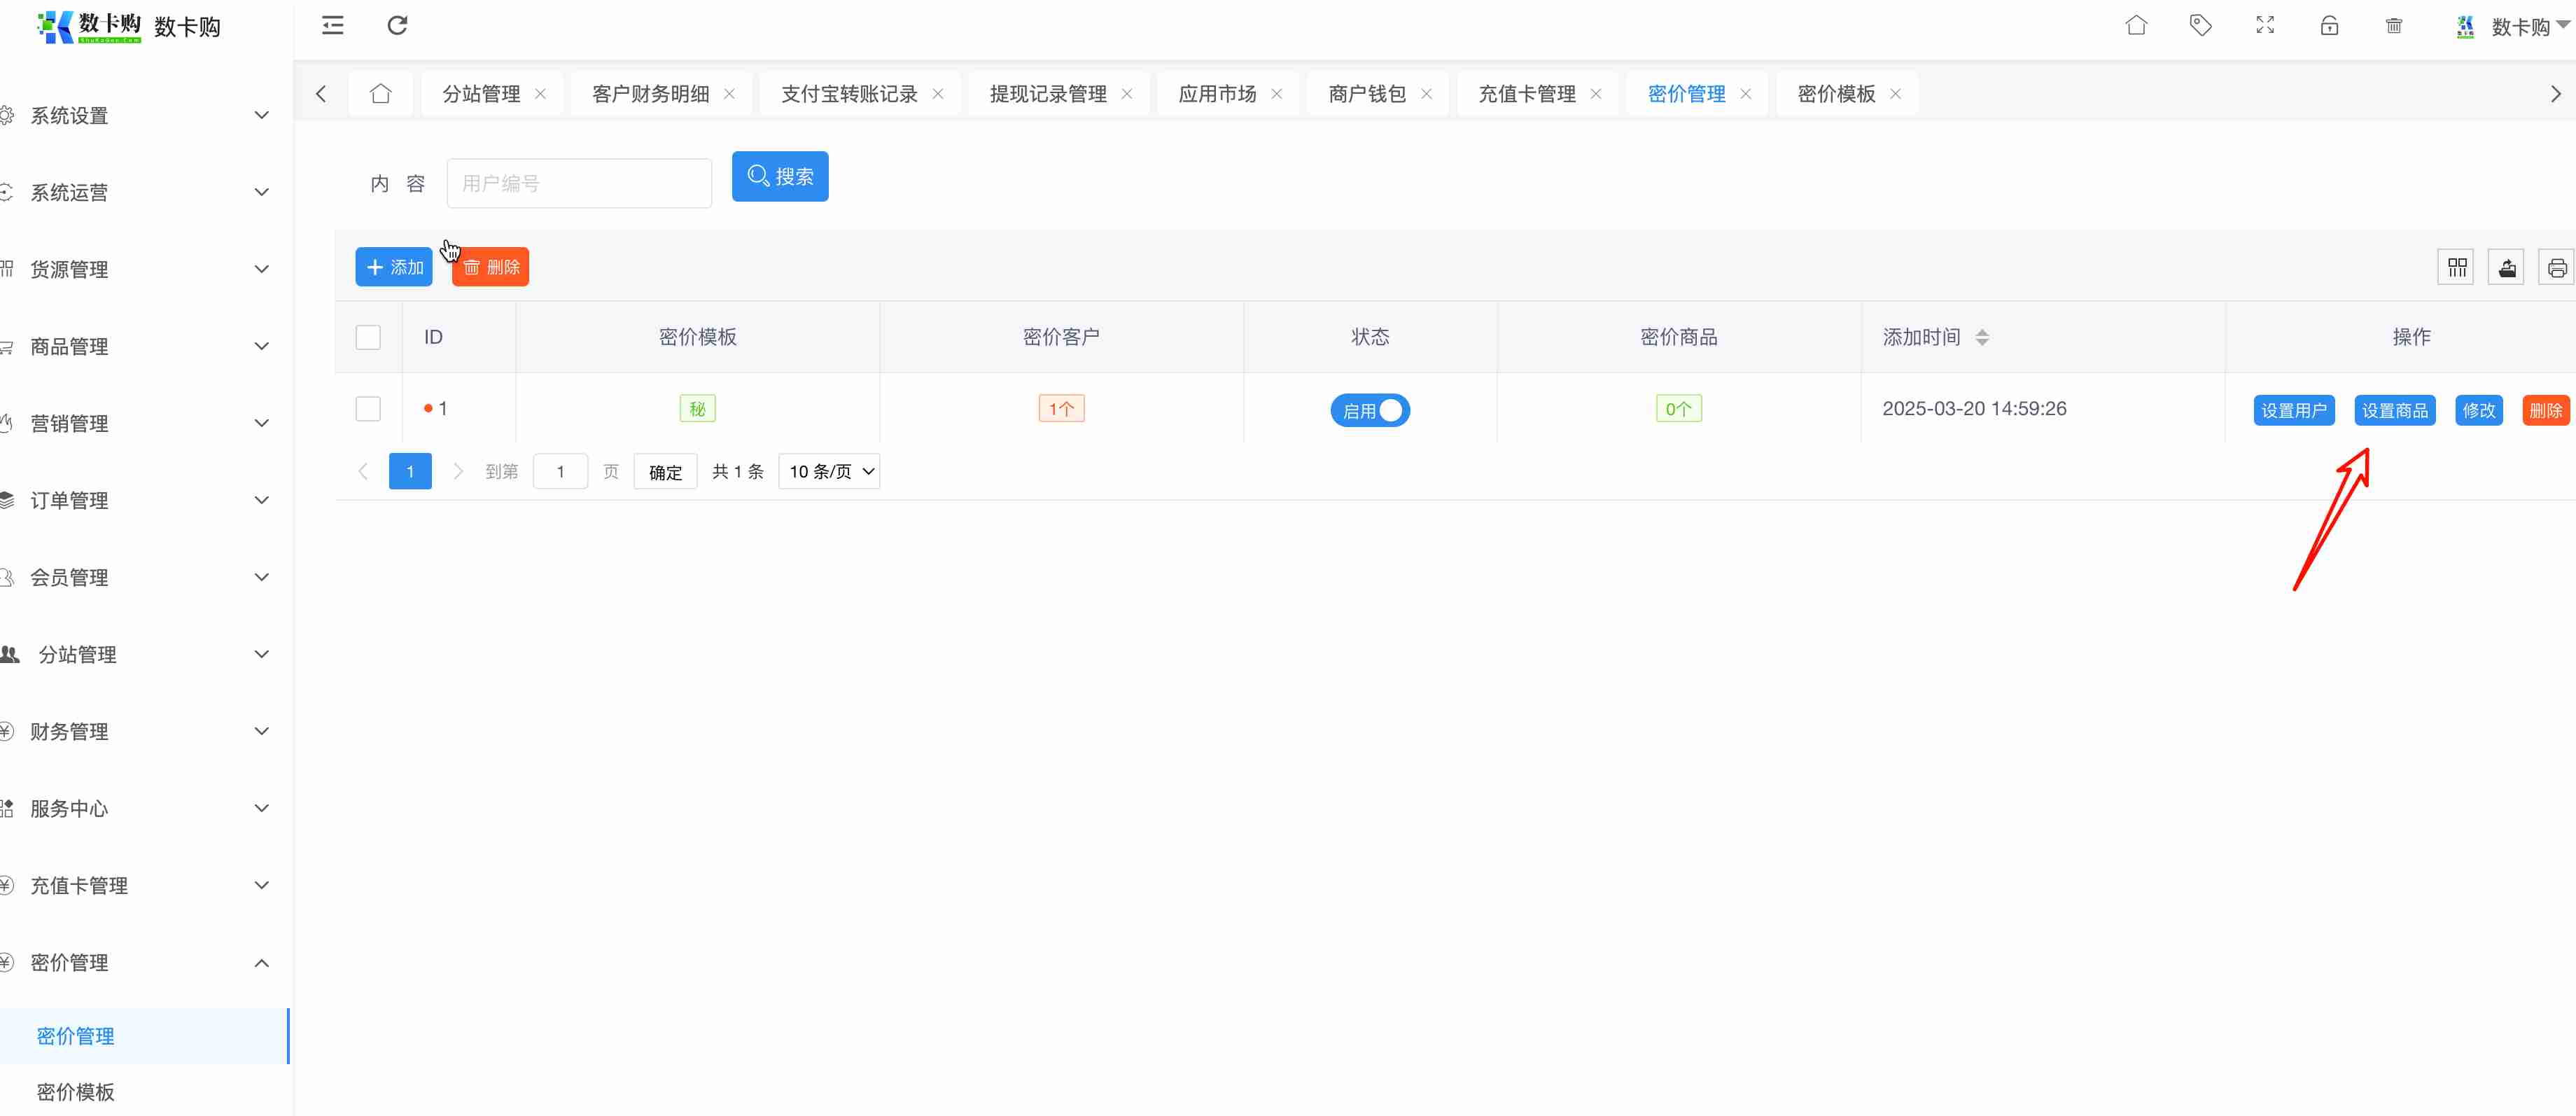This screenshot has width=2576, height=1116.
Task: Switch to the 充值卡管理 tab
Action: pos(1526,94)
